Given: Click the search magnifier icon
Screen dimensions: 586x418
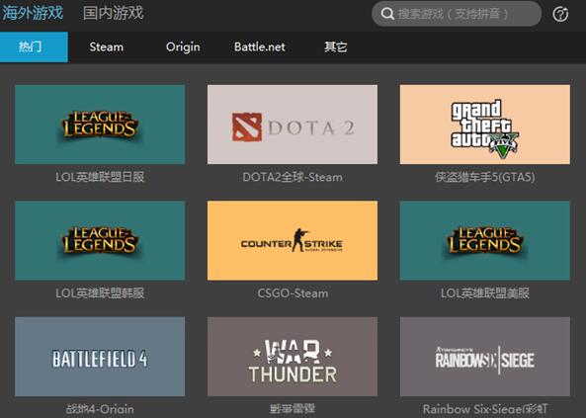Looking at the screenshot, I should tap(387, 14).
